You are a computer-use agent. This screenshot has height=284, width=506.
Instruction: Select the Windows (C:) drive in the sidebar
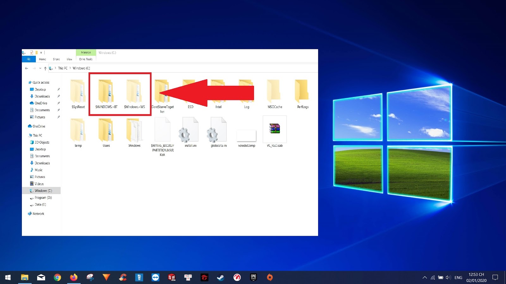[x=41, y=191]
